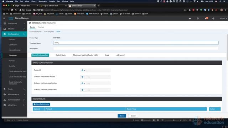228x128 pixels.
Task: Open Cloud onRamp for SaaS
Action: [17, 71]
